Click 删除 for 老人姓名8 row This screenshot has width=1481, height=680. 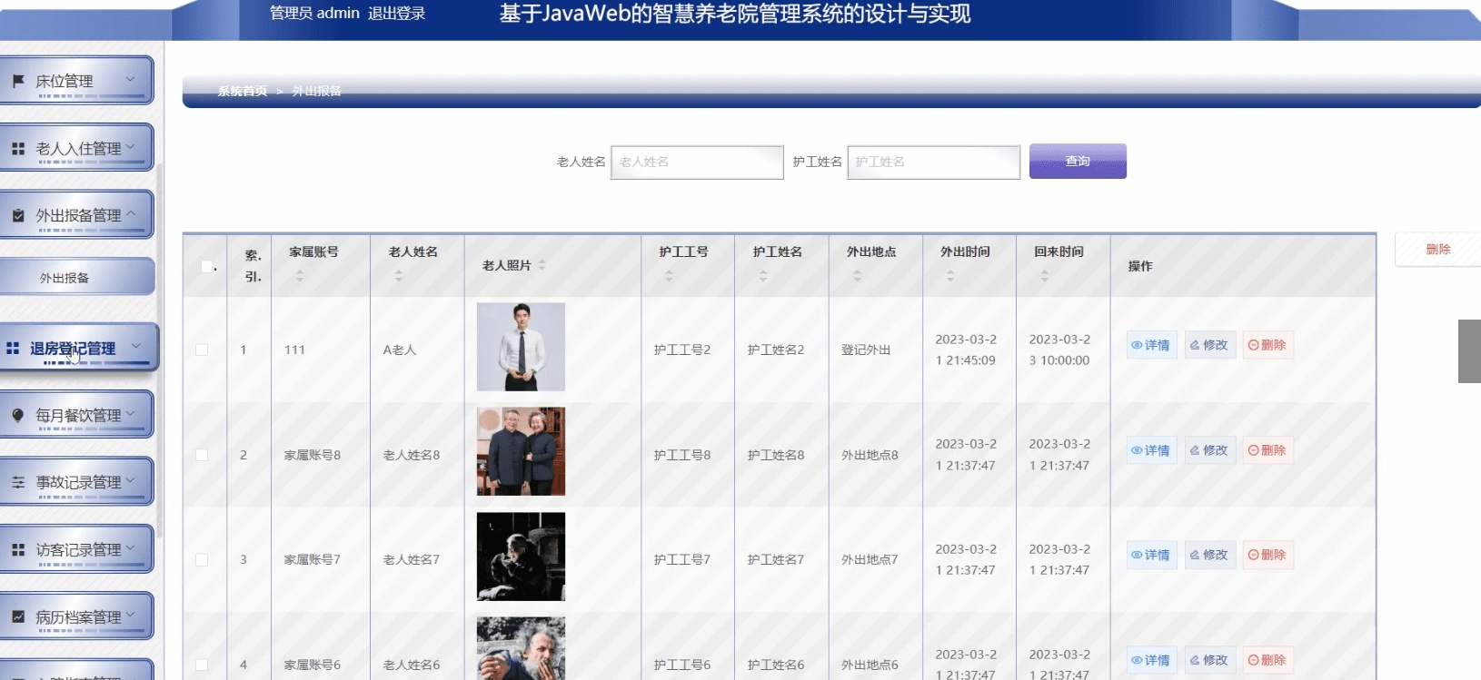pyautogui.click(x=1267, y=450)
